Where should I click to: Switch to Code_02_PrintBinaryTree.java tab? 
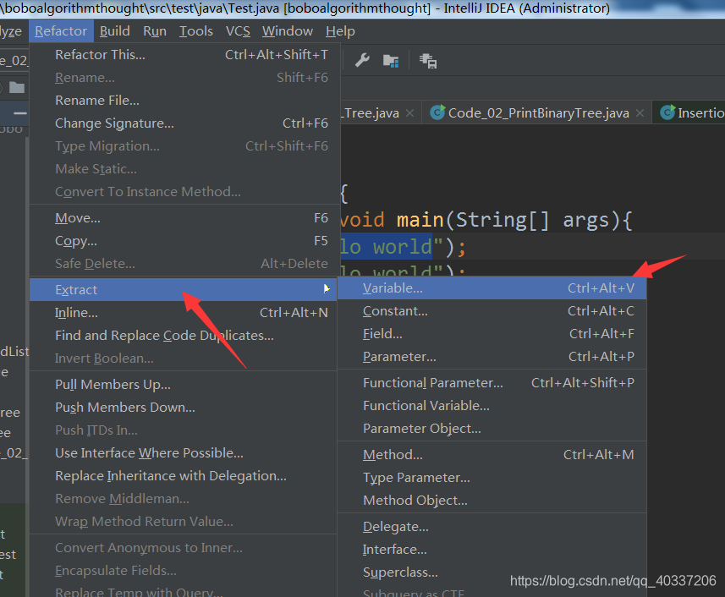coord(538,112)
